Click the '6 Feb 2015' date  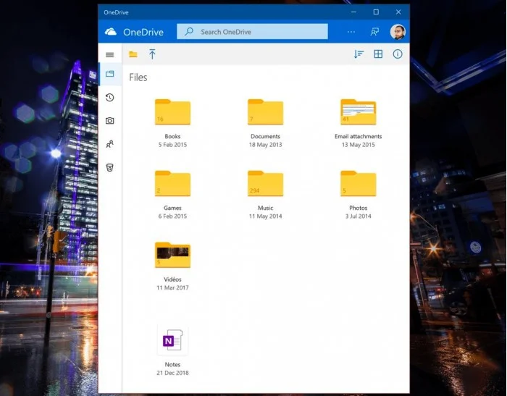pyautogui.click(x=172, y=216)
